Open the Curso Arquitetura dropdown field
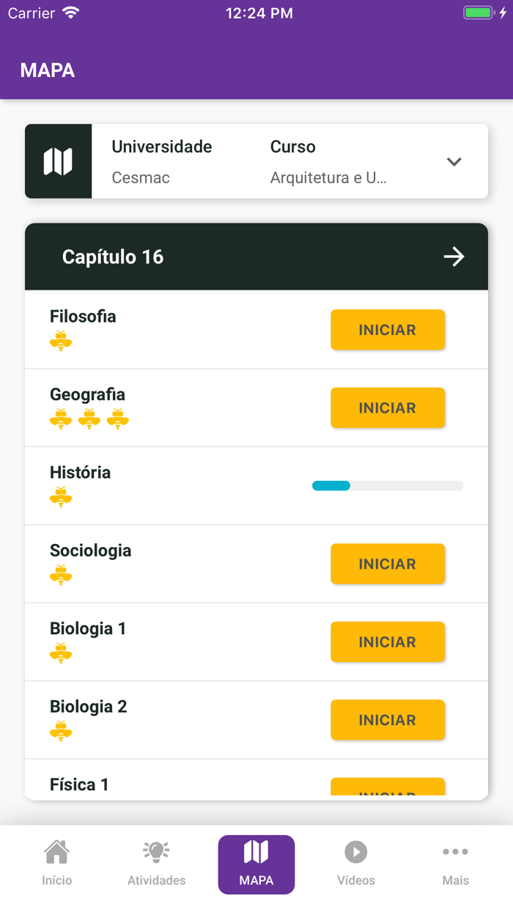The height and width of the screenshot is (912, 513). pyautogui.click(x=328, y=162)
